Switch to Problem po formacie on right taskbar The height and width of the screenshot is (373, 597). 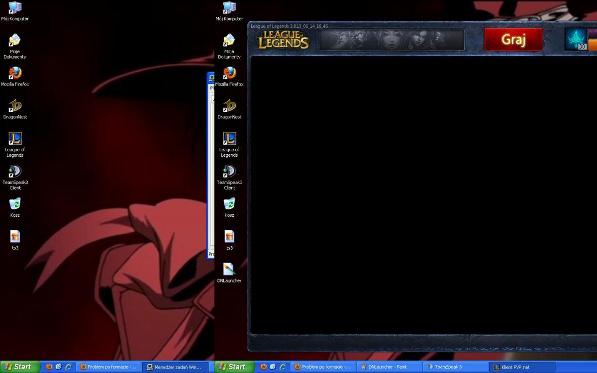tap(323, 367)
